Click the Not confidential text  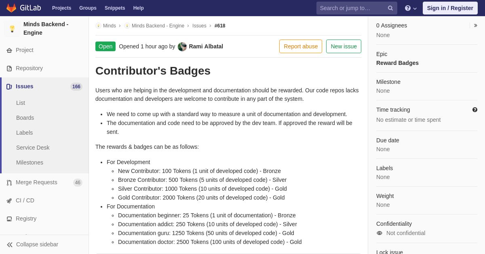tap(406, 233)
